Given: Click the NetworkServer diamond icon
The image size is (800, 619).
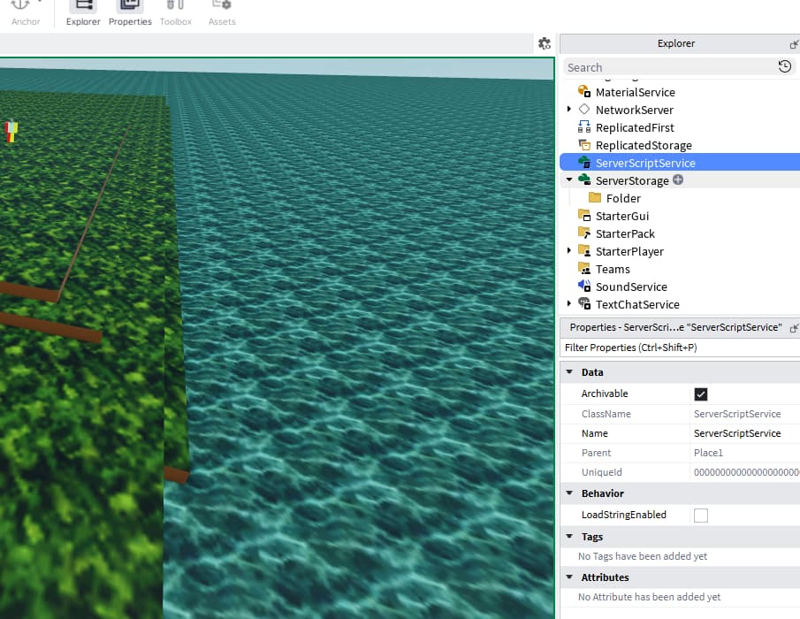Looking at the screenshot, I should [x=584, y=109].
